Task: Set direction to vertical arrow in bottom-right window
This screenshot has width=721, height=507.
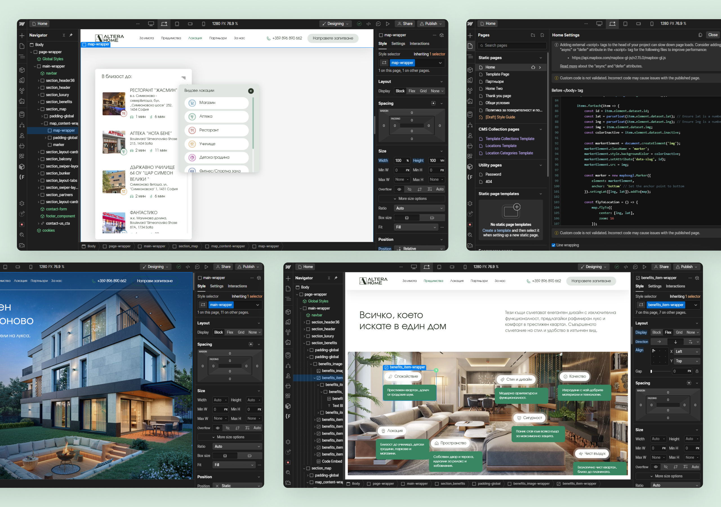Action: (675, 342)
